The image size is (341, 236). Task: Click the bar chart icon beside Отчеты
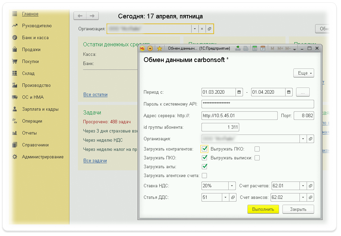point(15,133)
